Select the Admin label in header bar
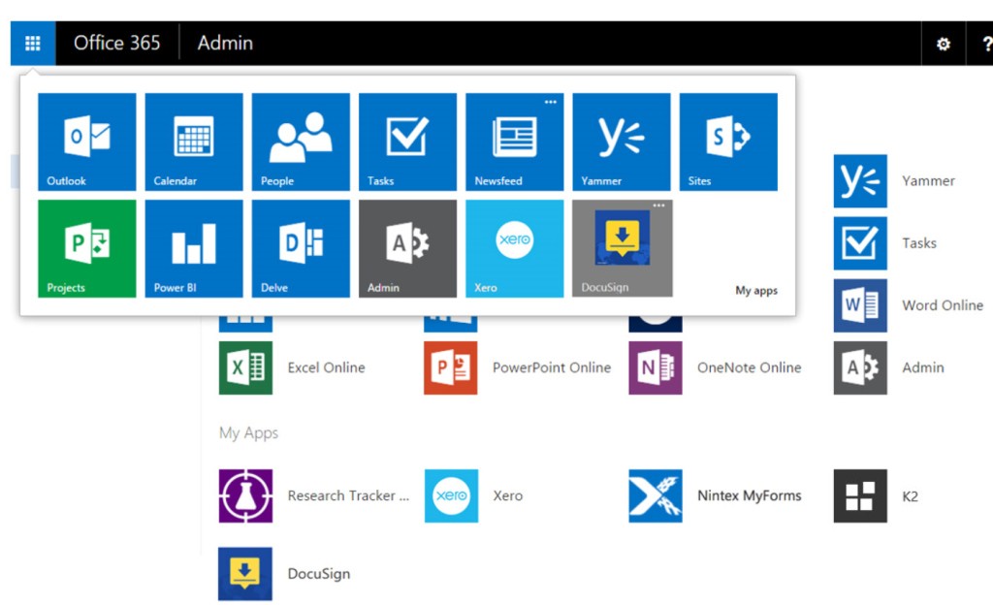993x605 pixels. coord(225,44)
